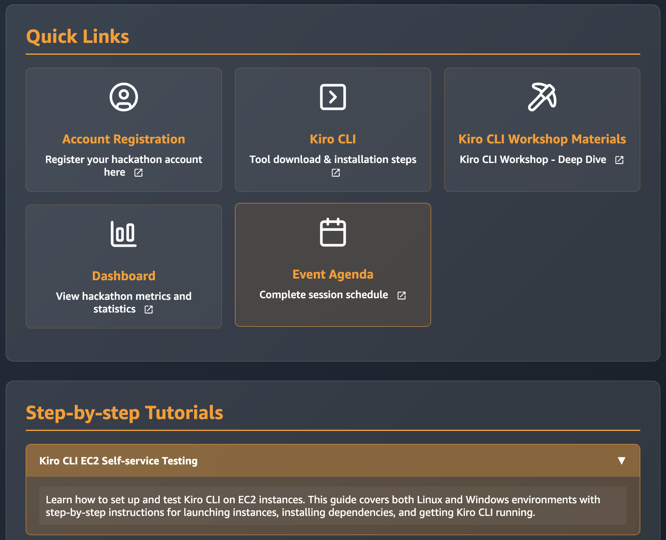
Task: Open the Kiro CLI download page
Action: 333,139
